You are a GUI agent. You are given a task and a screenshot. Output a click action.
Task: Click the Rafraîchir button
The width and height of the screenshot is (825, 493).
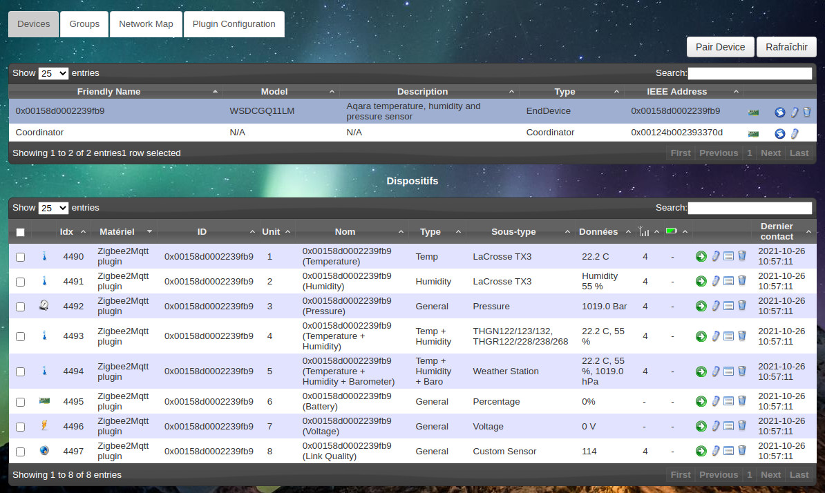[x=786, y=47]
